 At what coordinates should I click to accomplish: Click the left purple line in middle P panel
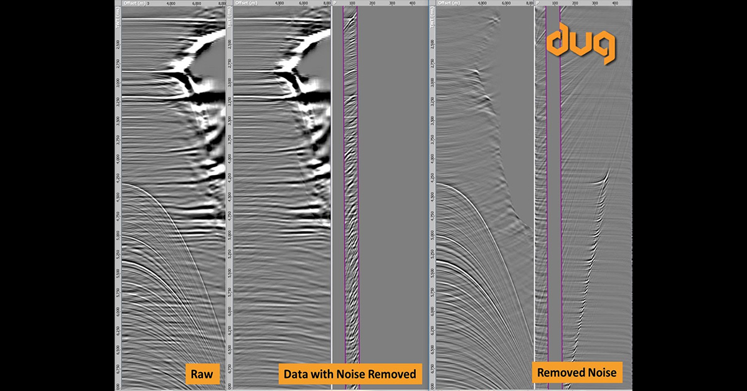click(x=343, y=187)
